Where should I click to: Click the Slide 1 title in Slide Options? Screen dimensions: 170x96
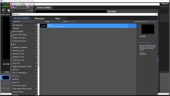pyautogui.click(x=14, y=7)
